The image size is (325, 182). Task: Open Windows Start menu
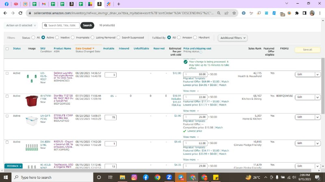point(6,177)
